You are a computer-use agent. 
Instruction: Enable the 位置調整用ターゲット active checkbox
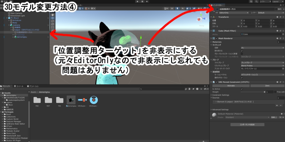click(217, 9)
